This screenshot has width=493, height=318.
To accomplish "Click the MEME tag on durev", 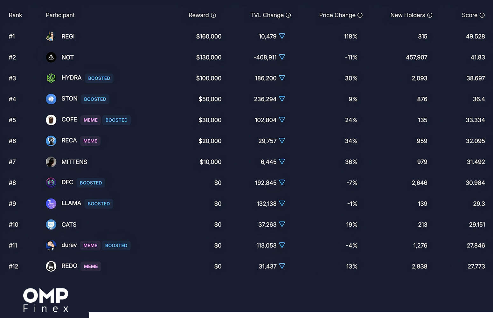I will click(x=90, y=245).
